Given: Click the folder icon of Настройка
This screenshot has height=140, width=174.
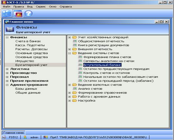Looking at the screenshot, I should pos(75,100).
